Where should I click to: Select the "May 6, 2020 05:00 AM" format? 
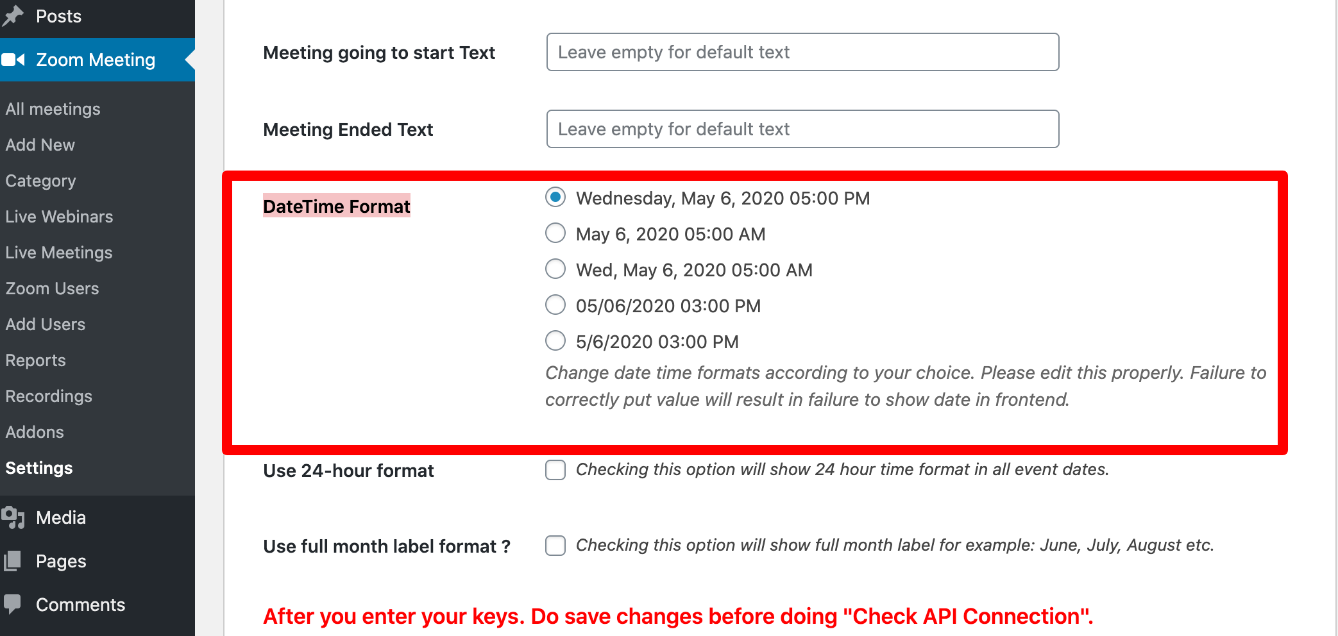coord(555,233)
